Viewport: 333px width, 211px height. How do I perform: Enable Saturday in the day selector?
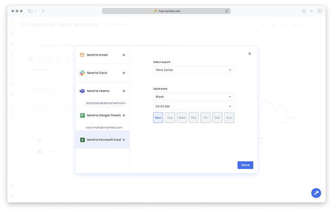pyautogui.click(x=217, y=118)
